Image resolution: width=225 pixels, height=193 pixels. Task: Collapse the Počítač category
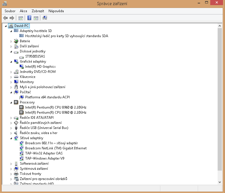click(11, 92)
